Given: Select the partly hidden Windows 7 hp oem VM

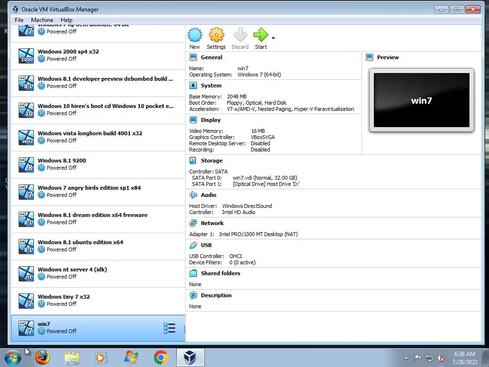Looking at the screenshot, I should coord(98,33).
